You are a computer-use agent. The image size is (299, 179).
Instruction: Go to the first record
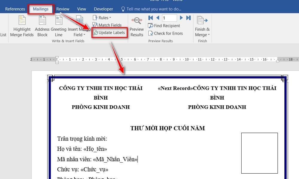coord(150,18)
